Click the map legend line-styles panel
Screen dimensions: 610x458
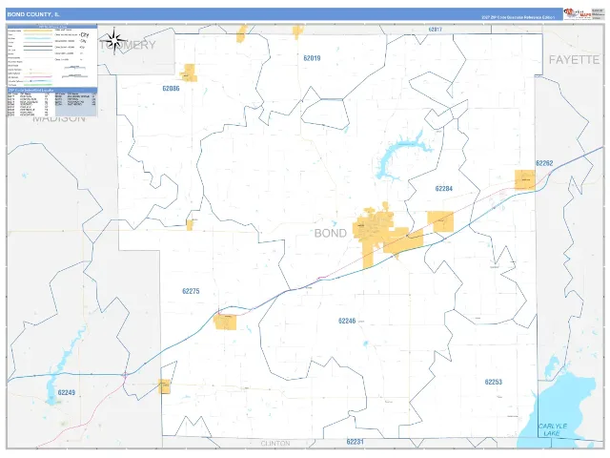pyautogui.click(x=52, y=57)
